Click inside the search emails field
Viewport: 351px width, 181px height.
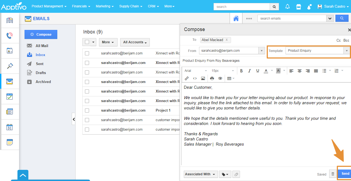pyautogui.click(x=292, y=18)
